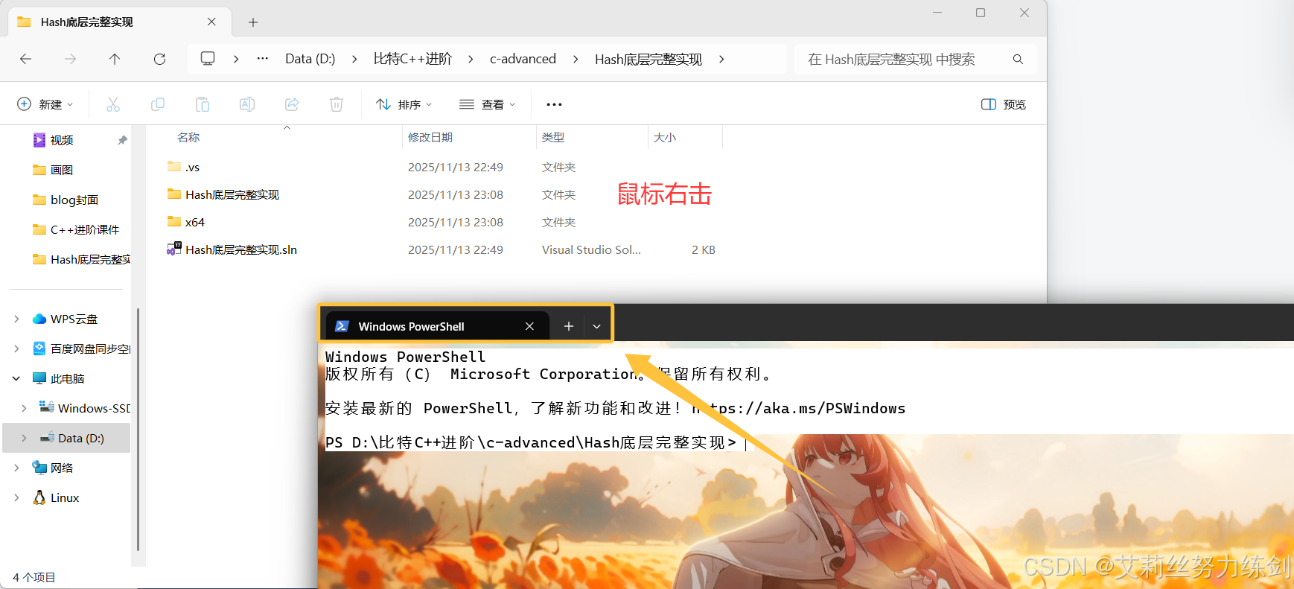Screen dimensions: 1294x589
Task: Expand the Data (D:) tree node
Action: pyautogui.click(x=24, y=438)
